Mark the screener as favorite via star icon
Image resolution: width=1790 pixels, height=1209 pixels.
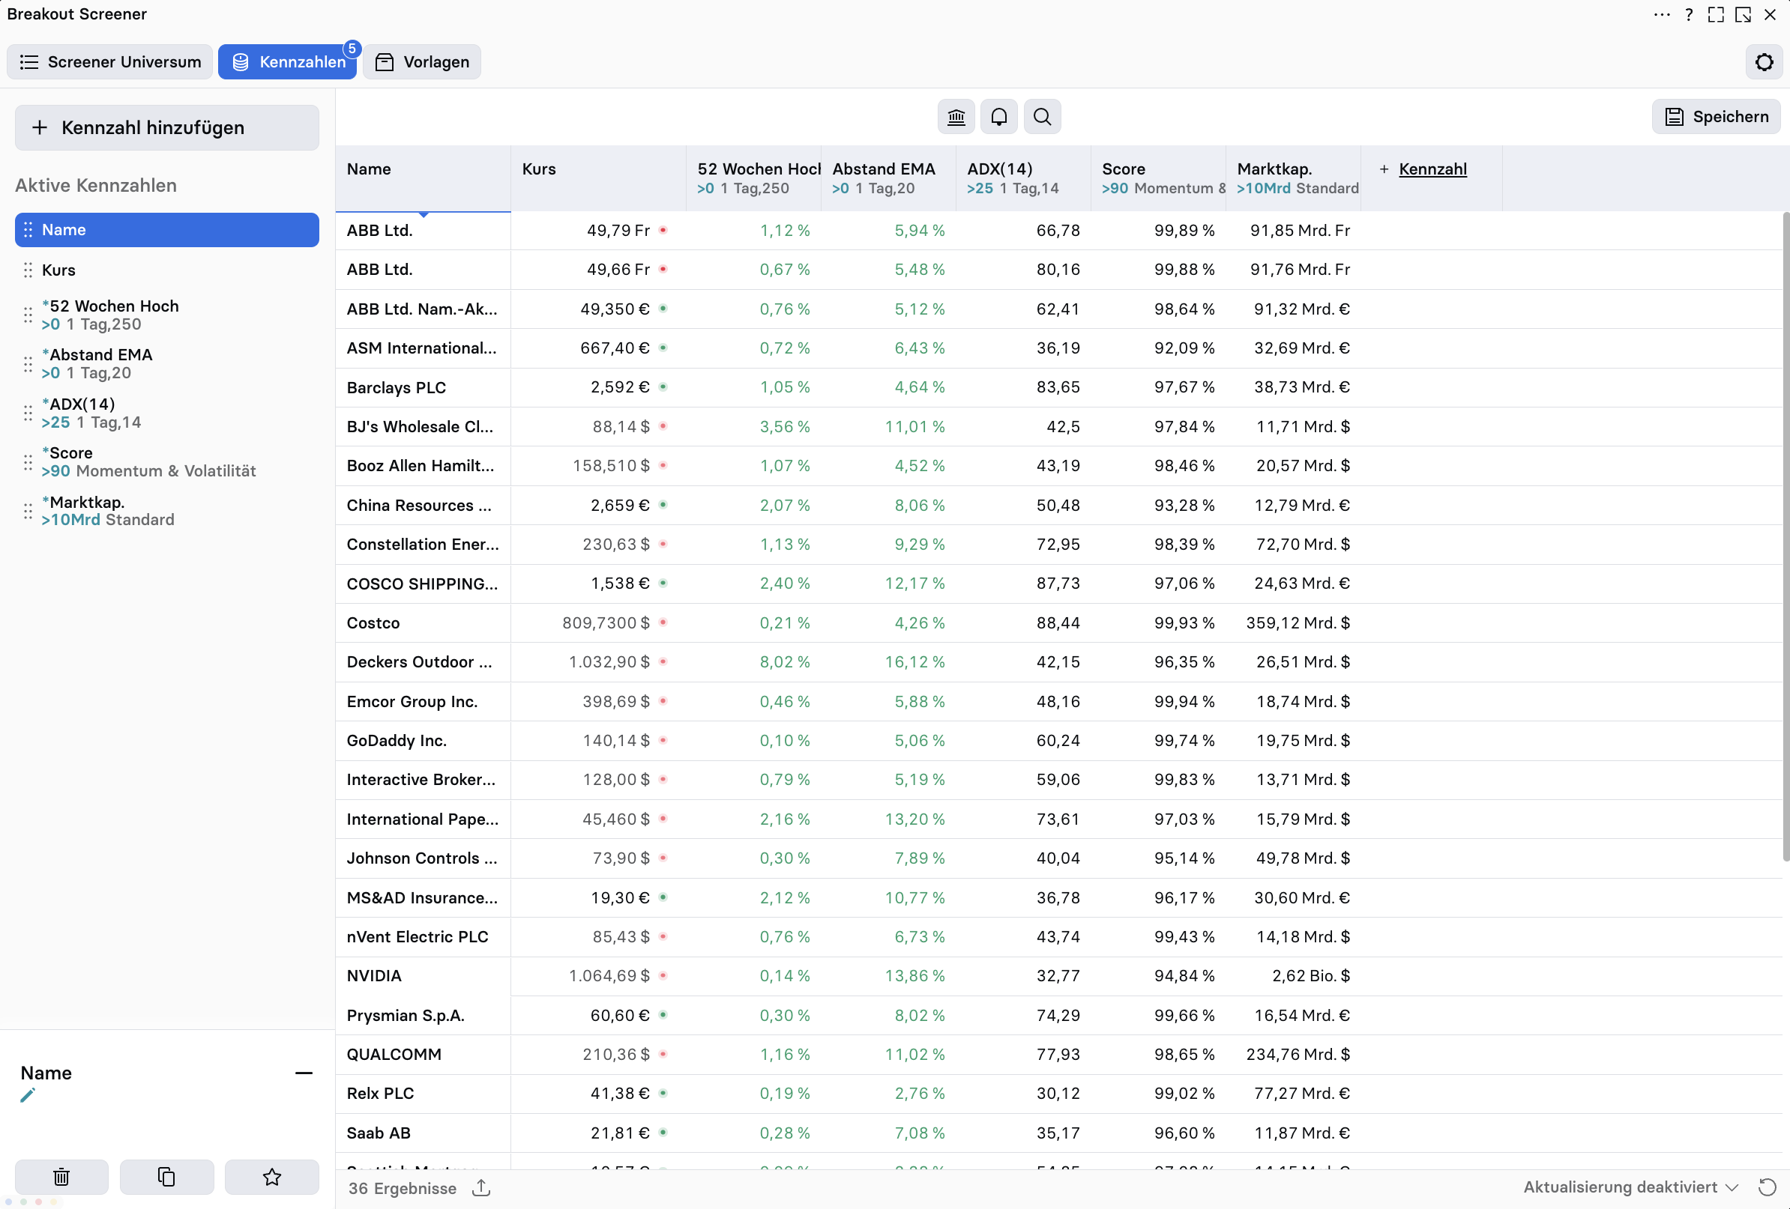click(271, 1177)
